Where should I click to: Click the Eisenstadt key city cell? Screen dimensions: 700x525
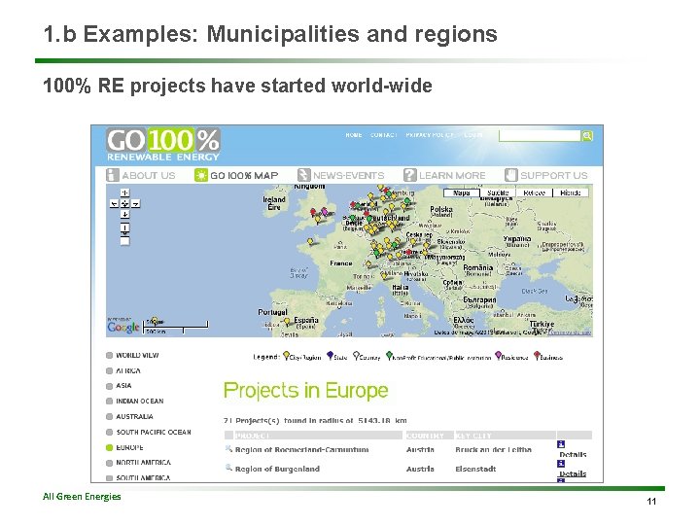pyautogui.click(x=475, y=469)
